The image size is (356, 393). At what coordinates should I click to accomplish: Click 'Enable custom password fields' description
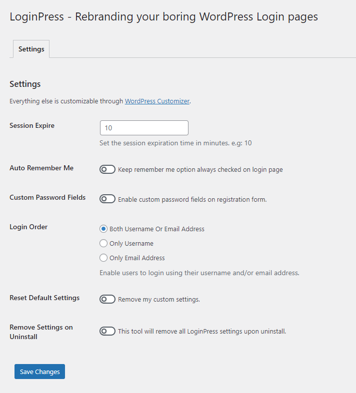[192, 200]
